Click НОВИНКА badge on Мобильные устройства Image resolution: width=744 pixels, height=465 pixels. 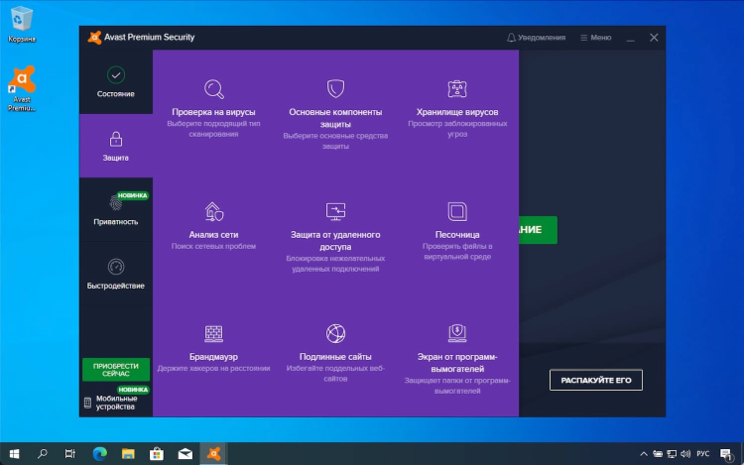coord(133,390)
